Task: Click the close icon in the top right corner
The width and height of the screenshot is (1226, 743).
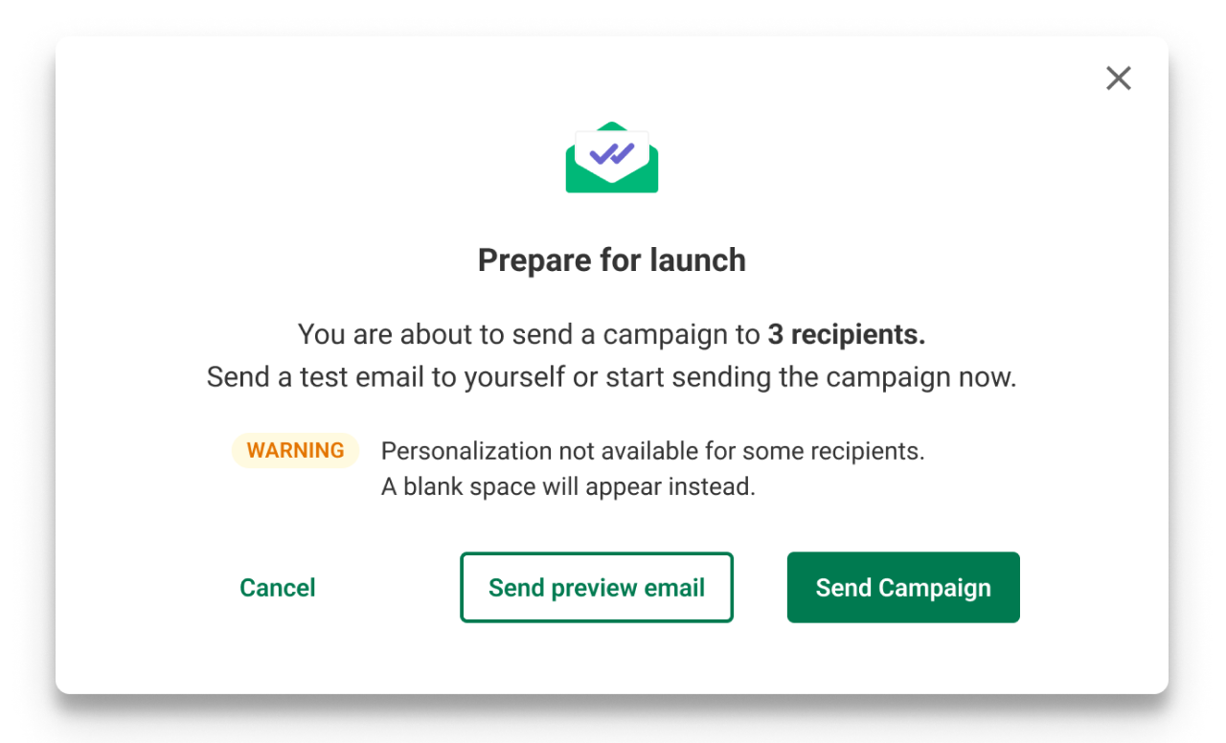Action: (1118, 78)
